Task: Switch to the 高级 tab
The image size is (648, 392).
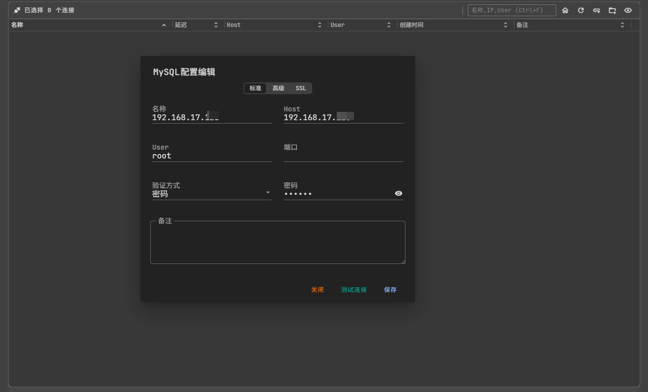Action: (278, 88)
